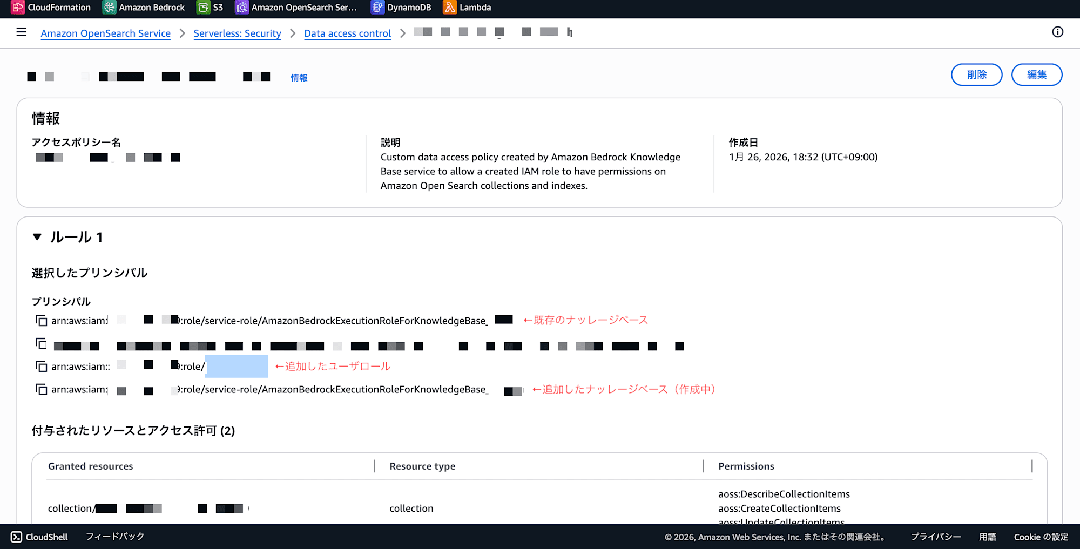
Task: Click the collection resource type cell
Action: pos(411,509)
